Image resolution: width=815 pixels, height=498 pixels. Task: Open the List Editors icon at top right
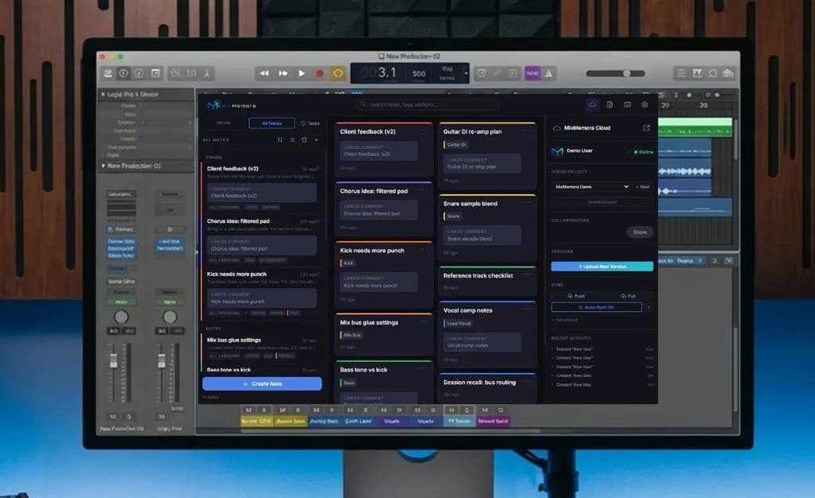coord(681,73)
